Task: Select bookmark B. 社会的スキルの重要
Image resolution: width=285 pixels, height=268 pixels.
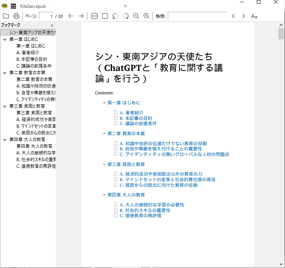Action: [36, 160]
